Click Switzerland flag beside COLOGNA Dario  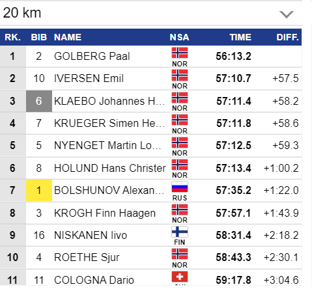point(180,277)
